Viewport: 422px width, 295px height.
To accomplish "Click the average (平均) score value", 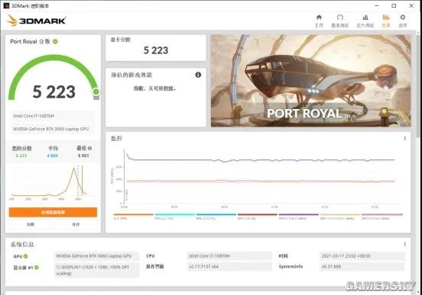I will [x=53, y=156].
